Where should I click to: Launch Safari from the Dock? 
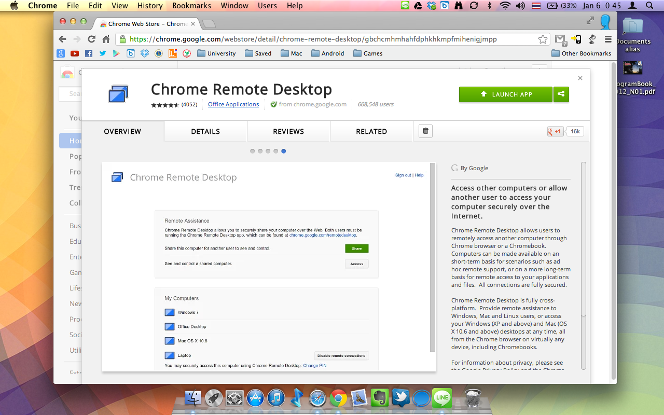tap(317, 398)
